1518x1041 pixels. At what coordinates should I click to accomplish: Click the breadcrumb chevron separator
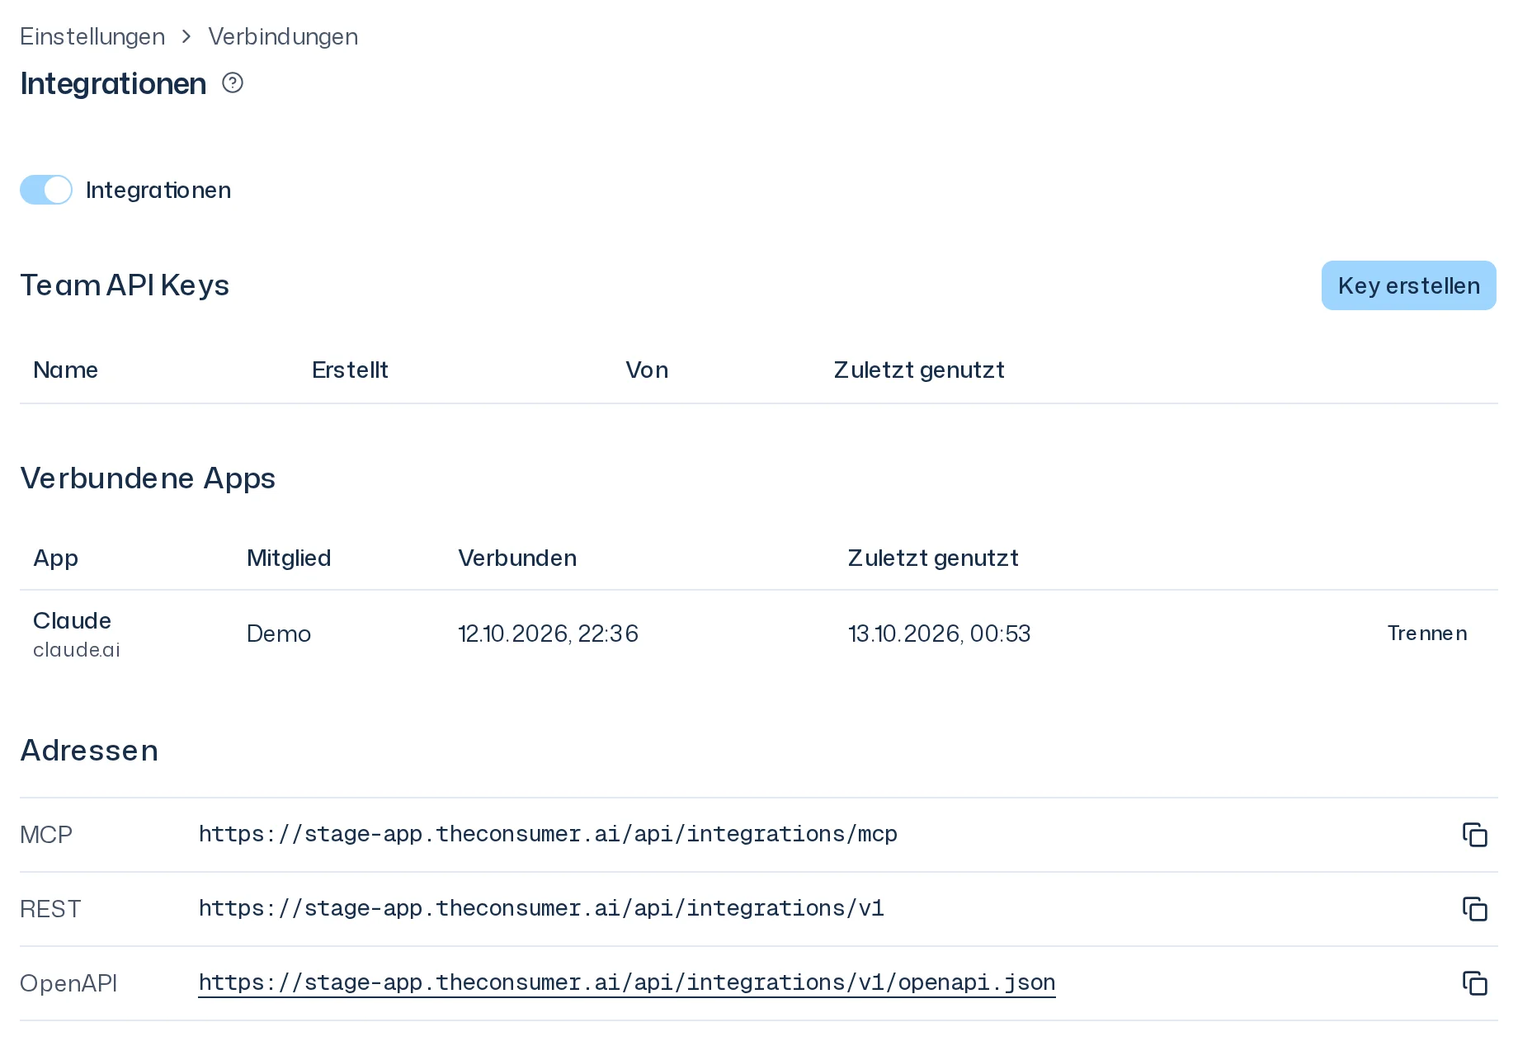[x=186, y=36]
